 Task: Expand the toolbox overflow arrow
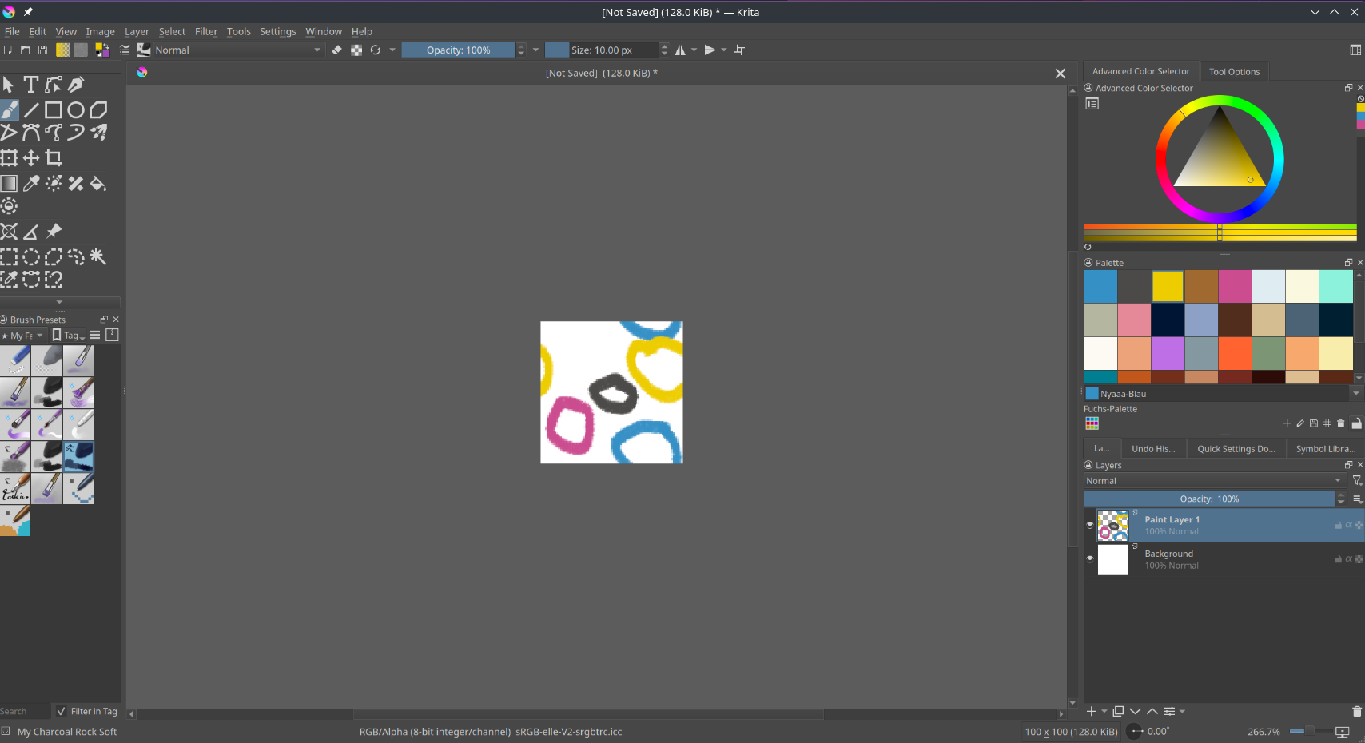(59, 302)
